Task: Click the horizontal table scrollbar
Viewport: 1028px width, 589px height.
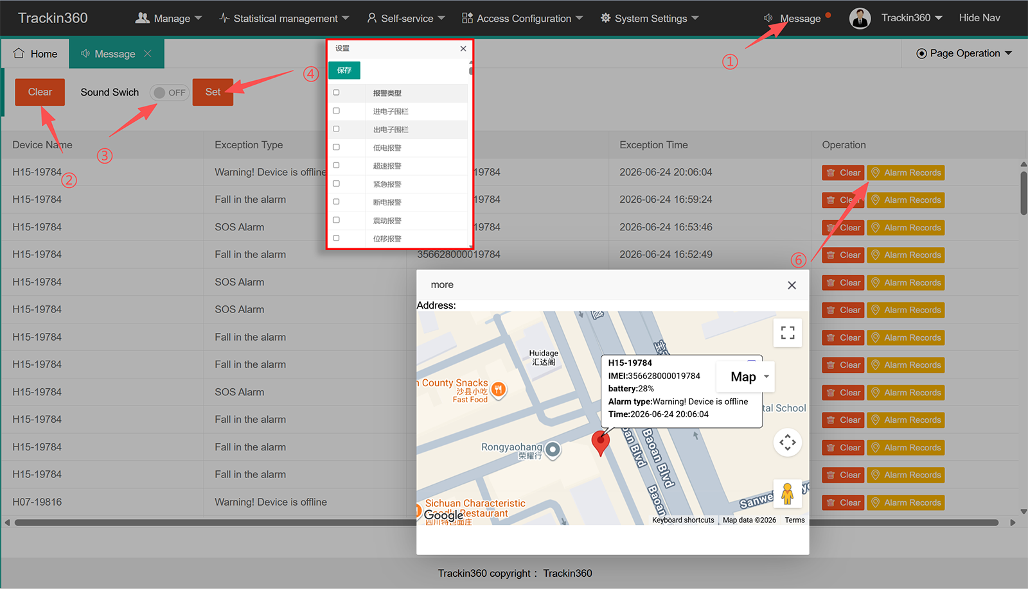Action: pos(506,522)
